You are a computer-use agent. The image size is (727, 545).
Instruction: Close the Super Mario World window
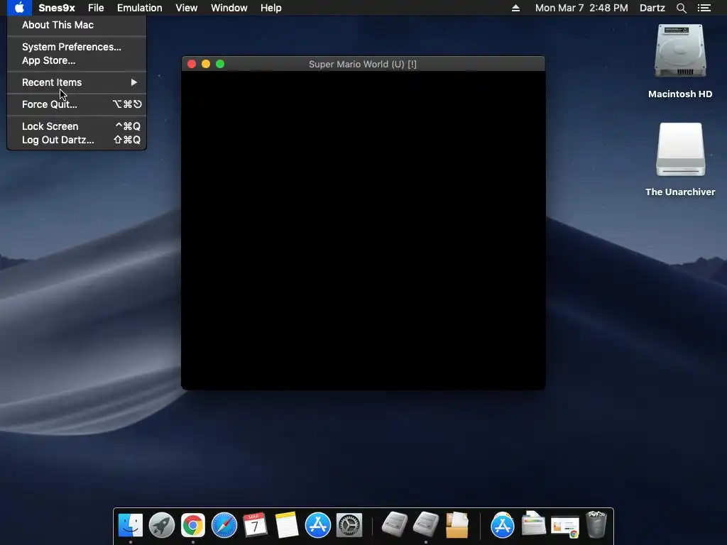coord(192,64)
